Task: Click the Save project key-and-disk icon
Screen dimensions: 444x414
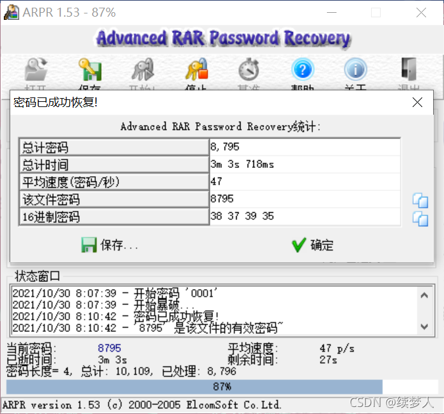Action: pyautogui.click(x=90, y=69)
